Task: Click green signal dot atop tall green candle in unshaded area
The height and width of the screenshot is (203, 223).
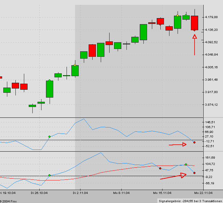Action: click(x=49, y=81)
